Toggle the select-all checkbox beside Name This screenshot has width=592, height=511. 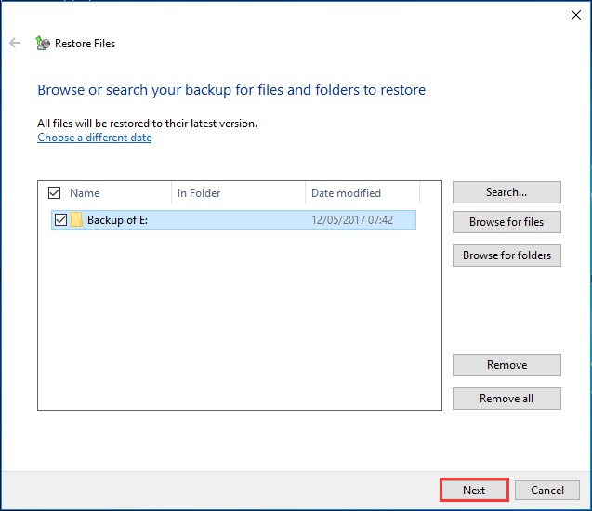pyautogui.click(x=54, y=193)
